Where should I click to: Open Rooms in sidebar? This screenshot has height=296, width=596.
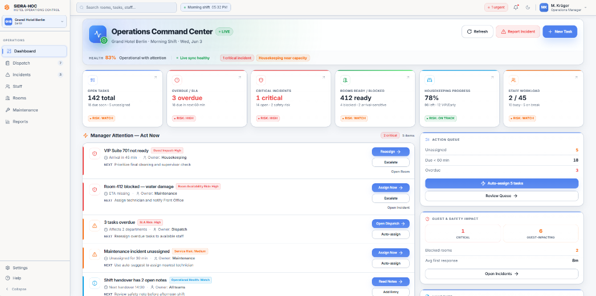coord(34,98)
